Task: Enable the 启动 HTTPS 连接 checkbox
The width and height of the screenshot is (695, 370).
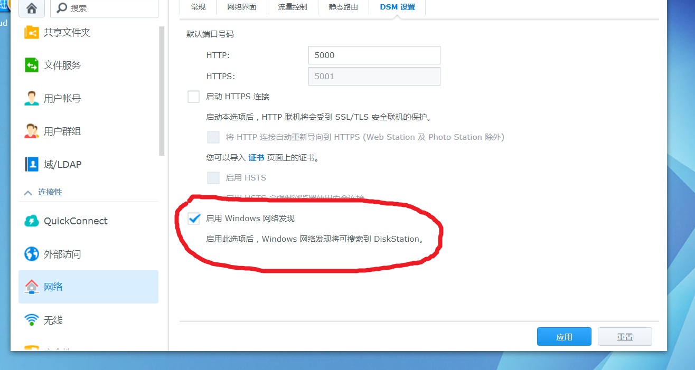Action: click(x=193, y=96)
